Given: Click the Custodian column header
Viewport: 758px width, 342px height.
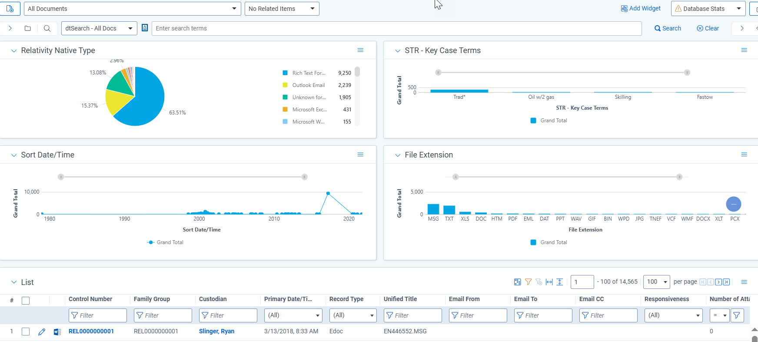Looking at the screenshot, I should click(x=213, y=299).
